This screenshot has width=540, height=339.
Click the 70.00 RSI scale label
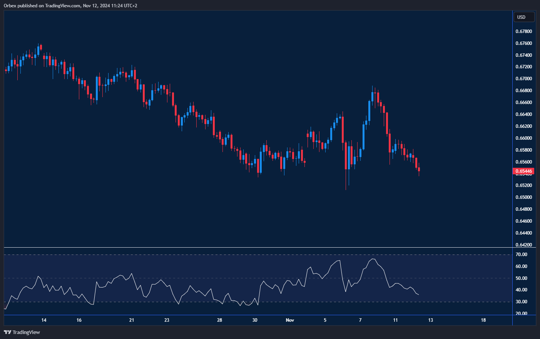pos(522,255)
